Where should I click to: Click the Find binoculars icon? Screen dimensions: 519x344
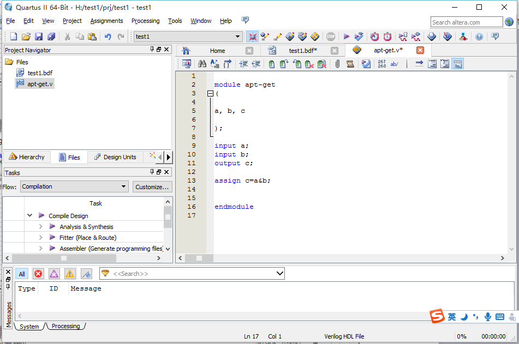(x=202, y=64)
